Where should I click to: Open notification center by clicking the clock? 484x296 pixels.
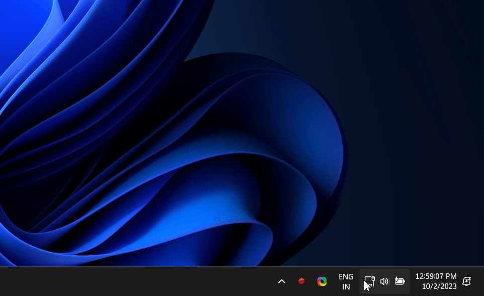pos(436,276)
